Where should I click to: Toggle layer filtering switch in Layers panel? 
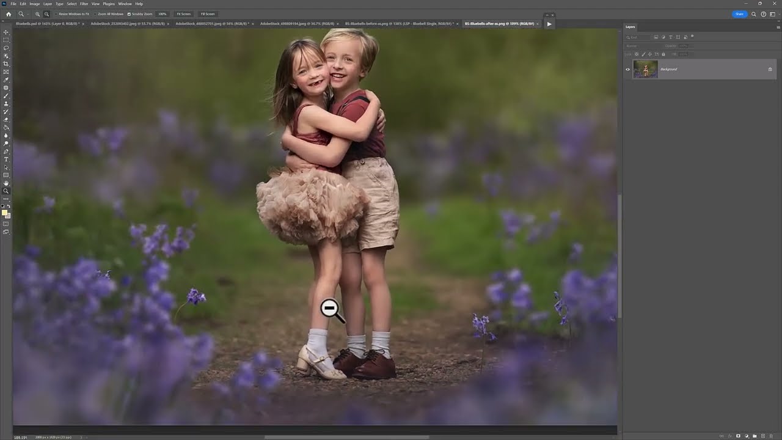[x=692, y=37]
